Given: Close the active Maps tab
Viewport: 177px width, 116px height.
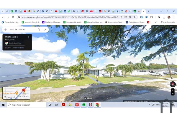Looking at the screenshot, I should click(144, 11).
